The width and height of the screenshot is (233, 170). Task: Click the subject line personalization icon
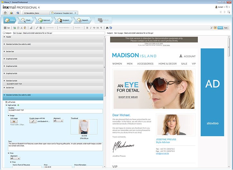[4, 33]
